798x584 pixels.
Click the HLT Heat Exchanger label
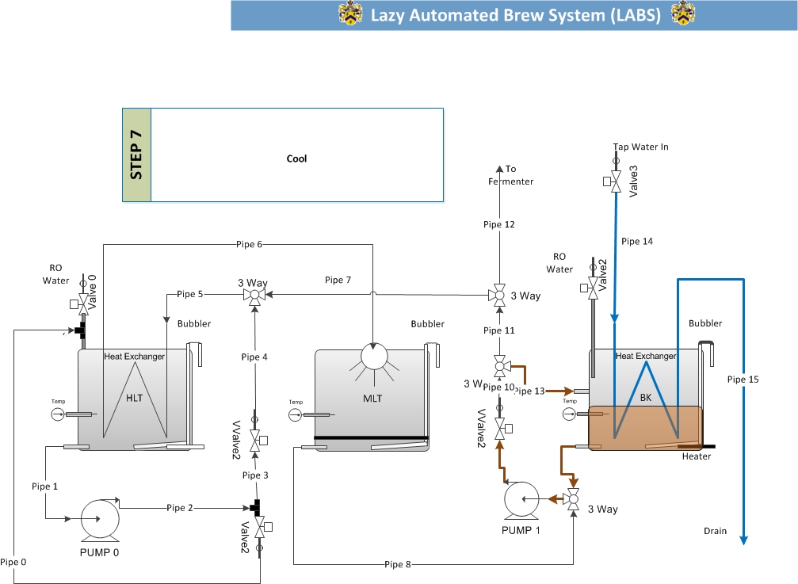135,357
